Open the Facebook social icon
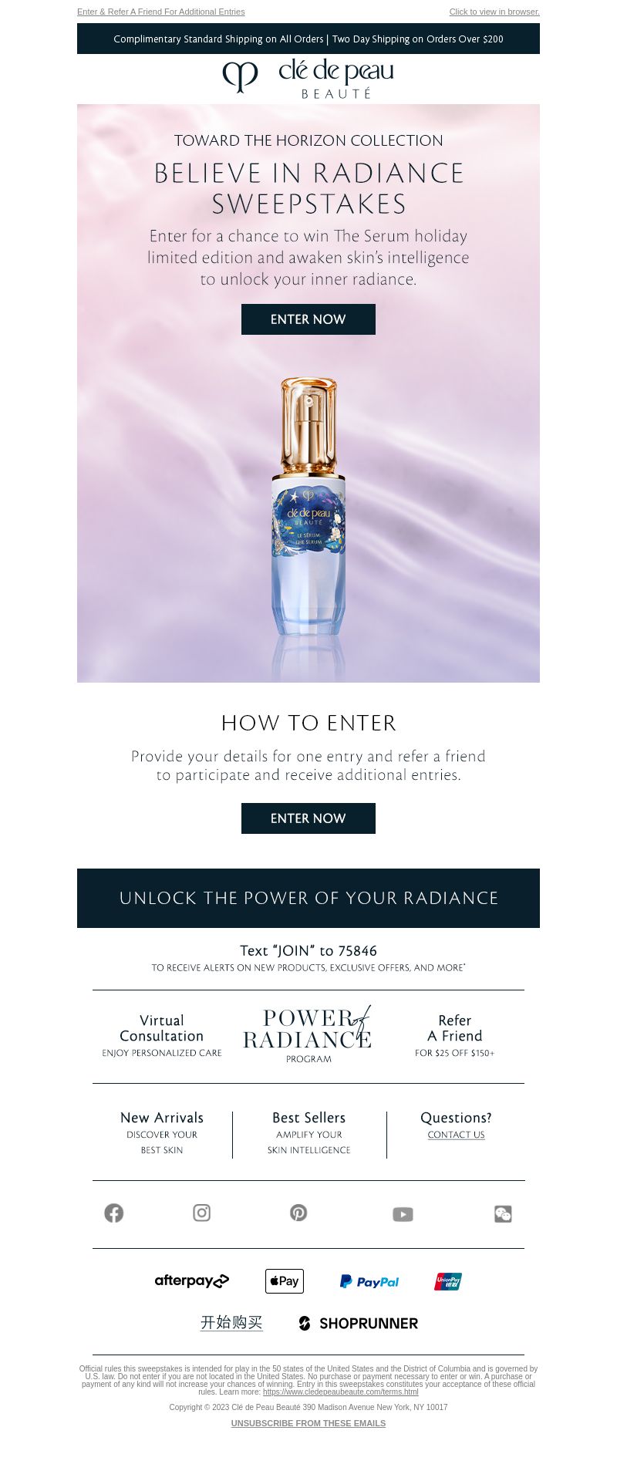The image size is (617, 1471). [114, 1213]
